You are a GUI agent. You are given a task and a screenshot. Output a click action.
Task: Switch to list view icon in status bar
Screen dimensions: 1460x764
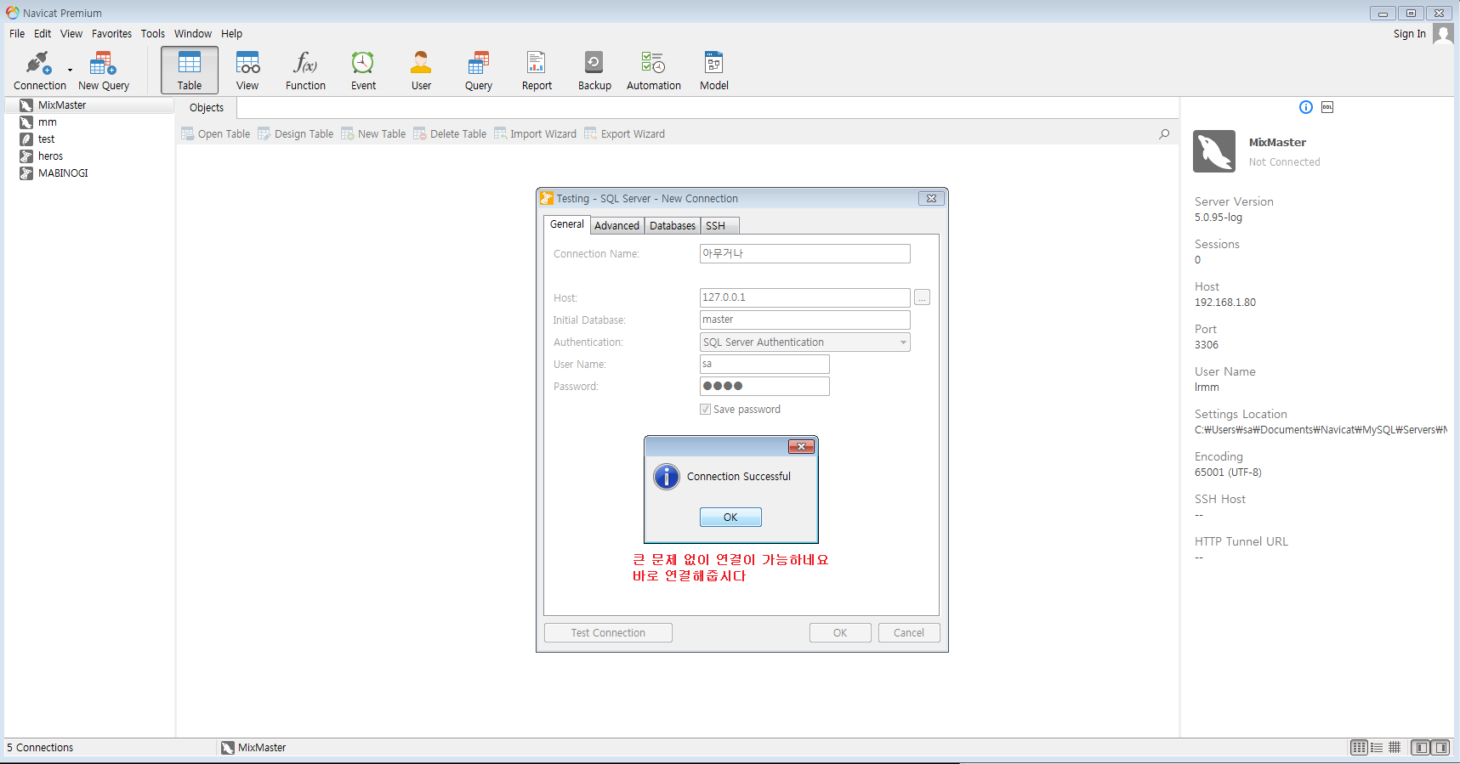(1359, 748)
